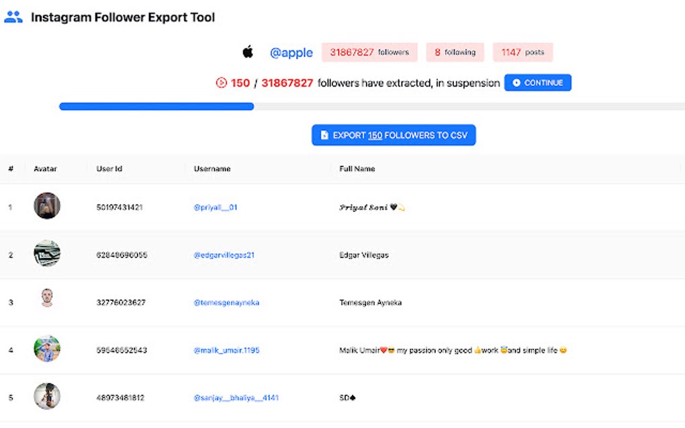The width and height of the screenshot is (685, 428).
Task: Select user id 50197431421
Action: tap(120, 207)
